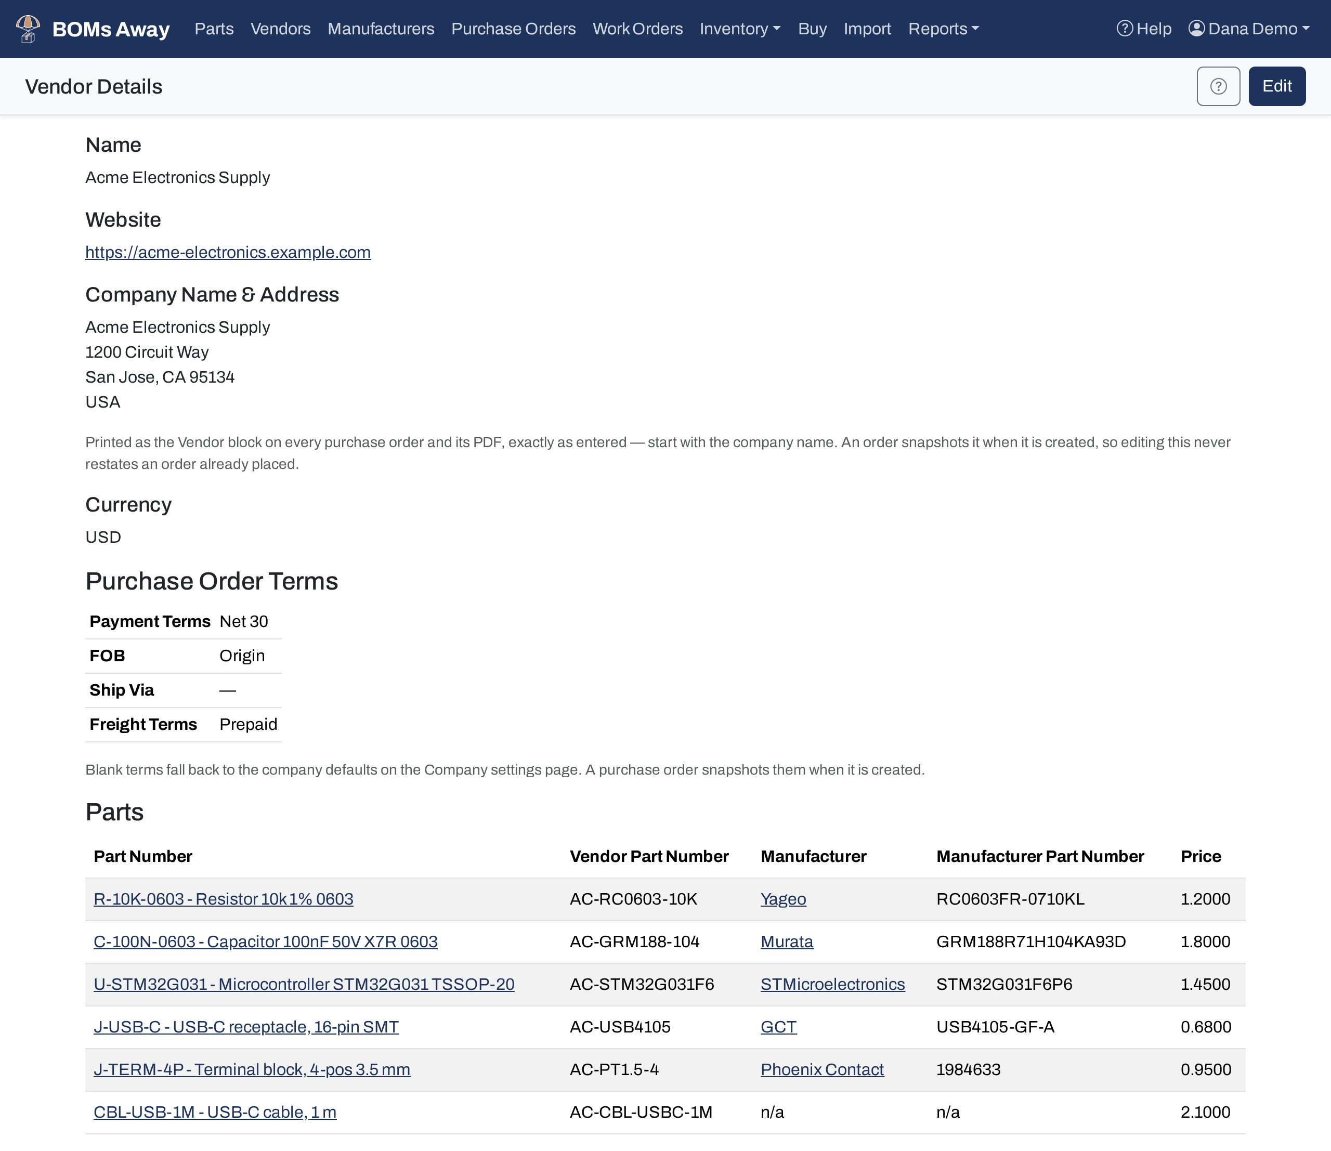Open the Vendors menu item
Screen dimensions: 1331x1151
point(280,29)
